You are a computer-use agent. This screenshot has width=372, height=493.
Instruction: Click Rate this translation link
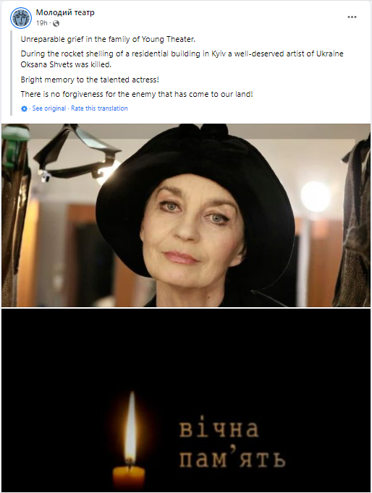click(99, 108)
